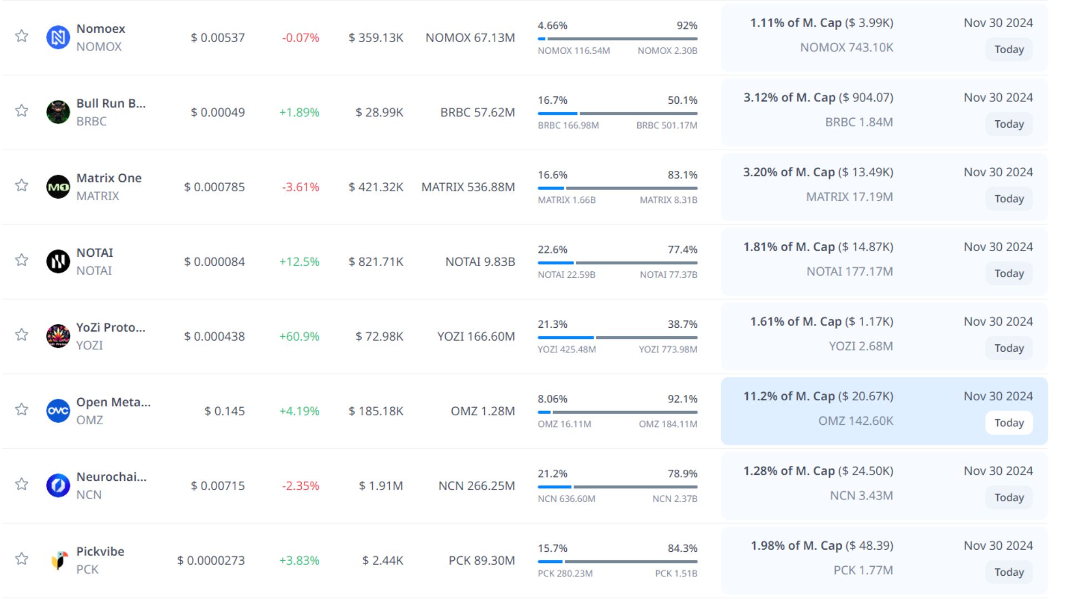Toggle favorite star for Nomoex
This screenshot has width=1065, height=599.
click(x=22, y=36)
